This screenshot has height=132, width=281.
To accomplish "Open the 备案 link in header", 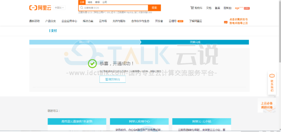I will point(217,8).
